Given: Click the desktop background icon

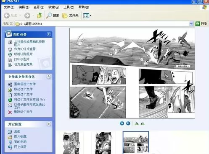Looking at the screenshot, I should tap(10, 65).
